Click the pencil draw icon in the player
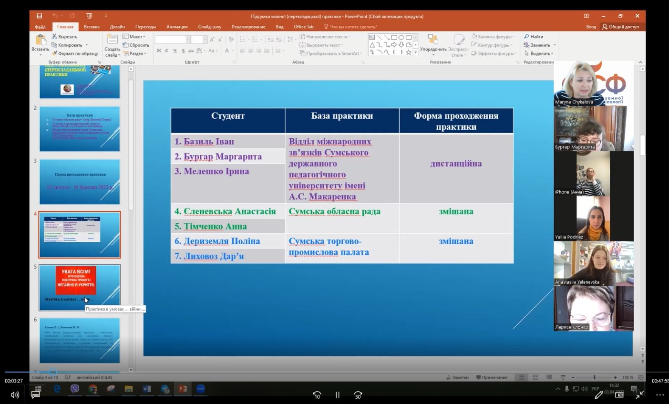This screenshot has height=404, width=669. [x=599, y=394]
